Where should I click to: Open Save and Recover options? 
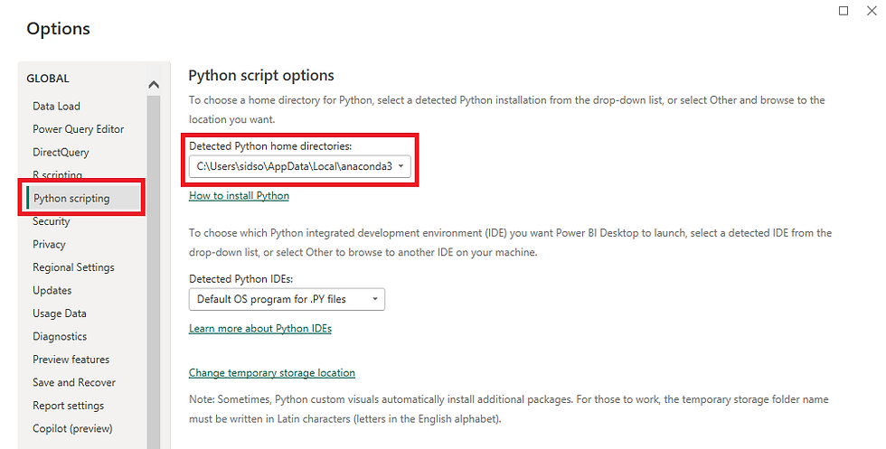[x=74, y=382]
